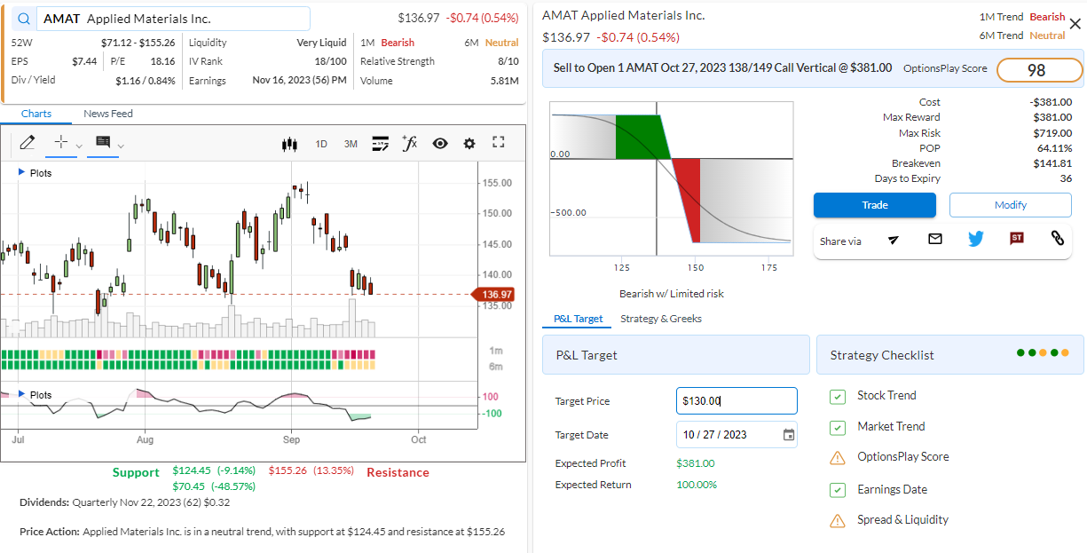Click the 1M trend color bar label

coord(495,351)
